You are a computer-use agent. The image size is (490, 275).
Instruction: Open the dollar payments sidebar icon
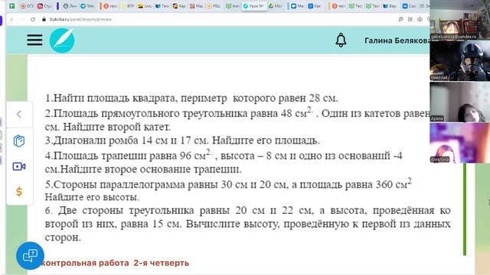coord(19,192)
